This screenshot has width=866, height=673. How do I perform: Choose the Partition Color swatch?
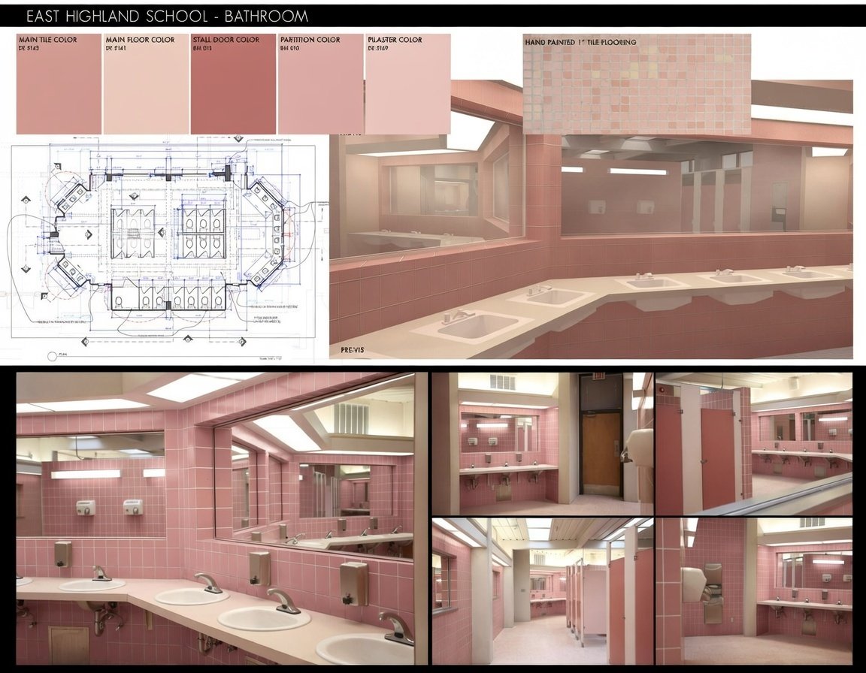[320, 84]
